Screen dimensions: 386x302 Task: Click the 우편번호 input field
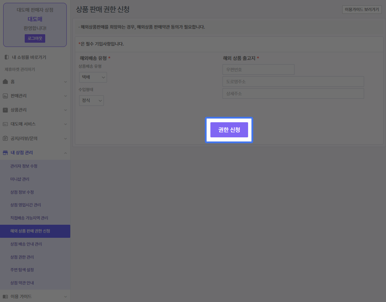[258, 70]
